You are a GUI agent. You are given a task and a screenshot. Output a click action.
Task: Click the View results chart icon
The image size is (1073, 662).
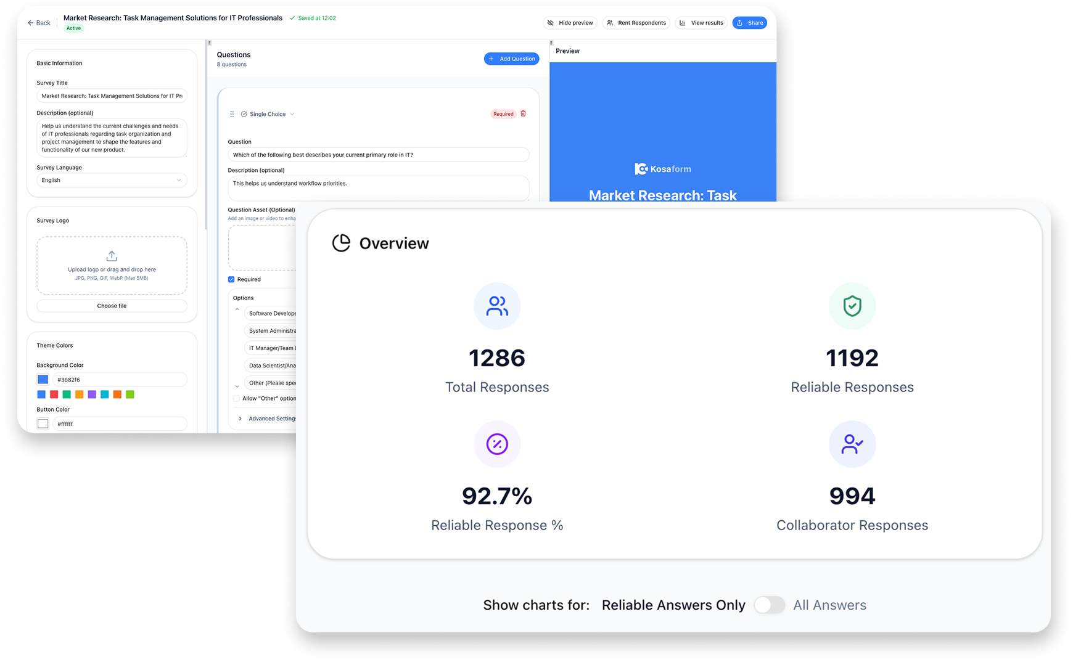[x=683, y=22]
